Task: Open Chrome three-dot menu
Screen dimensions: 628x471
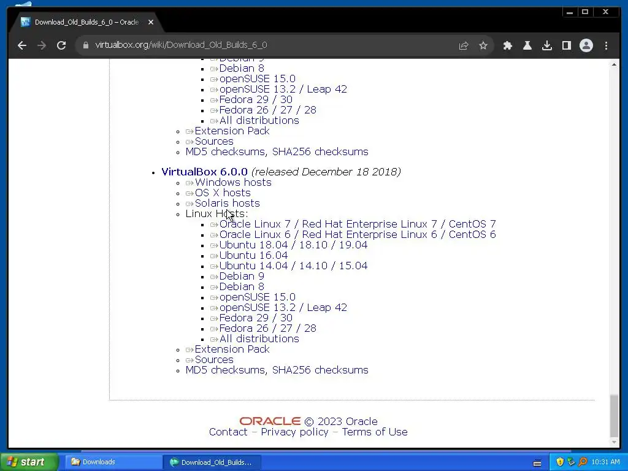Action: tap(607, 45)
